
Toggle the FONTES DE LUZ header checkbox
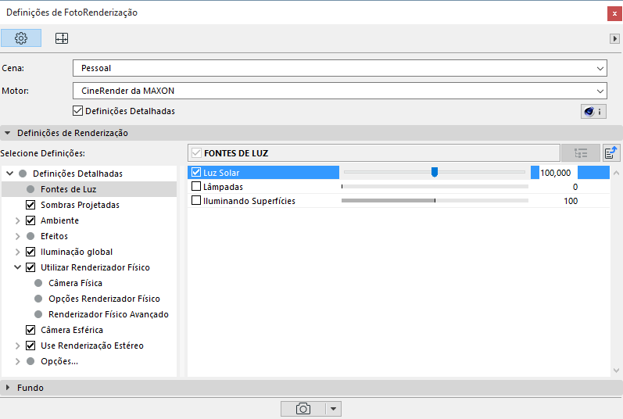click(x=196, y=153)
